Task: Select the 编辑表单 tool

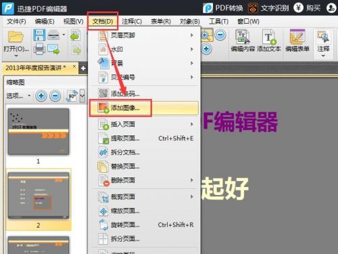Action: click(x=297, y=41)
